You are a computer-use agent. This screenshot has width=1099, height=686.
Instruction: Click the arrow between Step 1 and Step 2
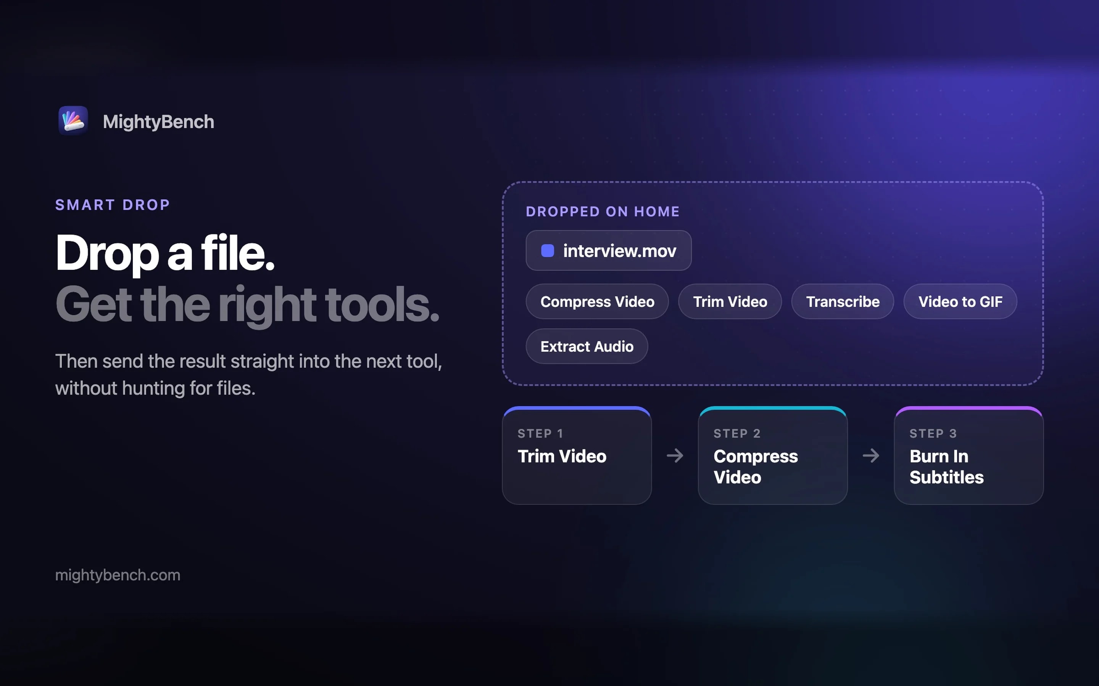point(675,455)
